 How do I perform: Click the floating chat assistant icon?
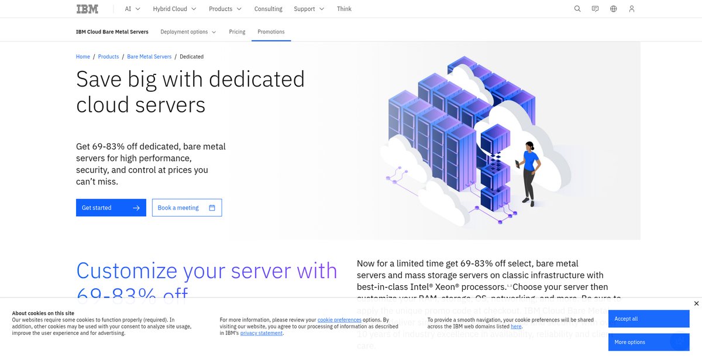point(680,340)
